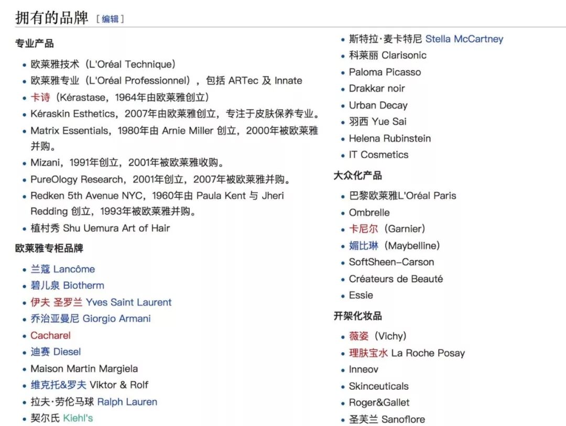The image size is (566, 426).
Task: Click the 编辑 edit link beside 拥有的品牌
Action: pos(110,19)
